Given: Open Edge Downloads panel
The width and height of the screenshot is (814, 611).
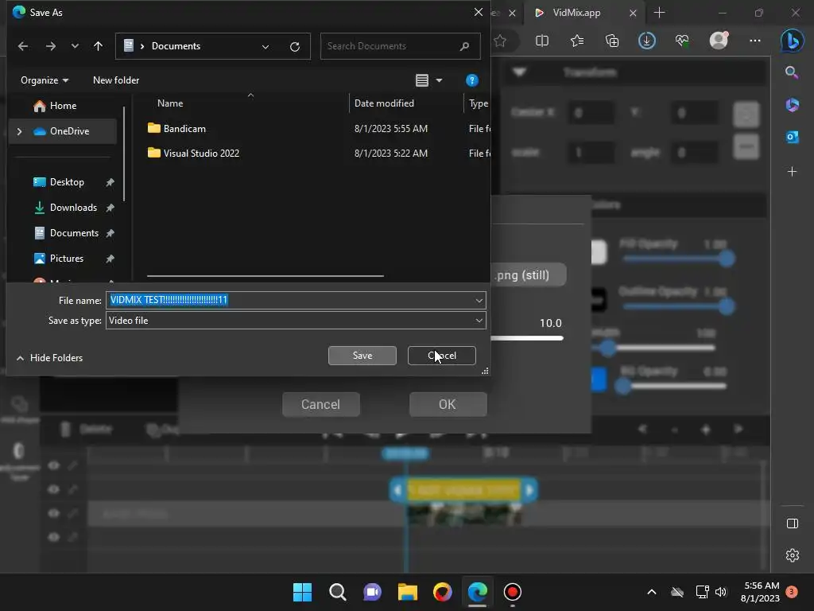Looking at the screenshot, I should [x=647, y=41].
